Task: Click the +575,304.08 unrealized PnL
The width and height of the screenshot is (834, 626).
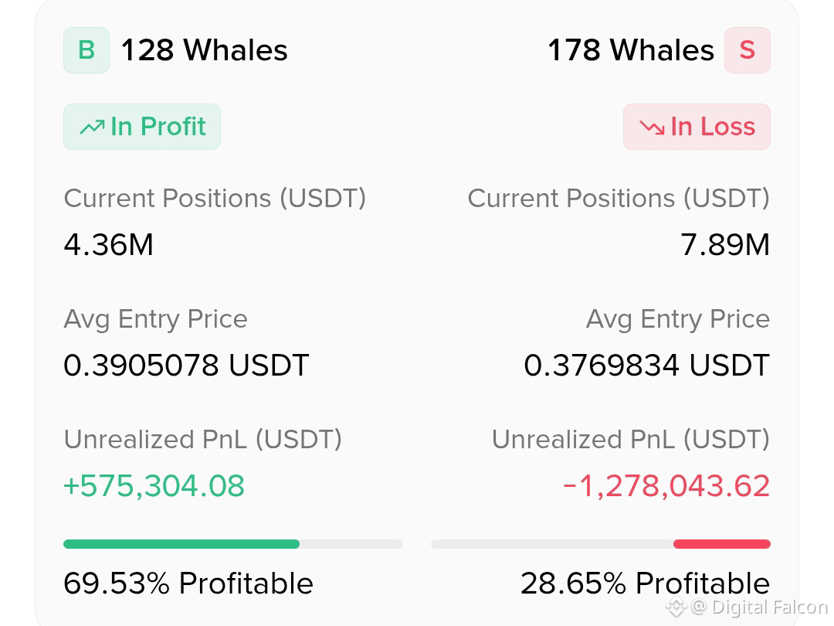Action: pyautogui.click(x=154, y=486)
